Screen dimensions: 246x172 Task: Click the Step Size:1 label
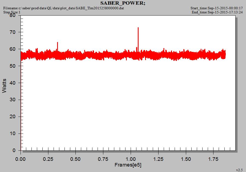(12, 12)
